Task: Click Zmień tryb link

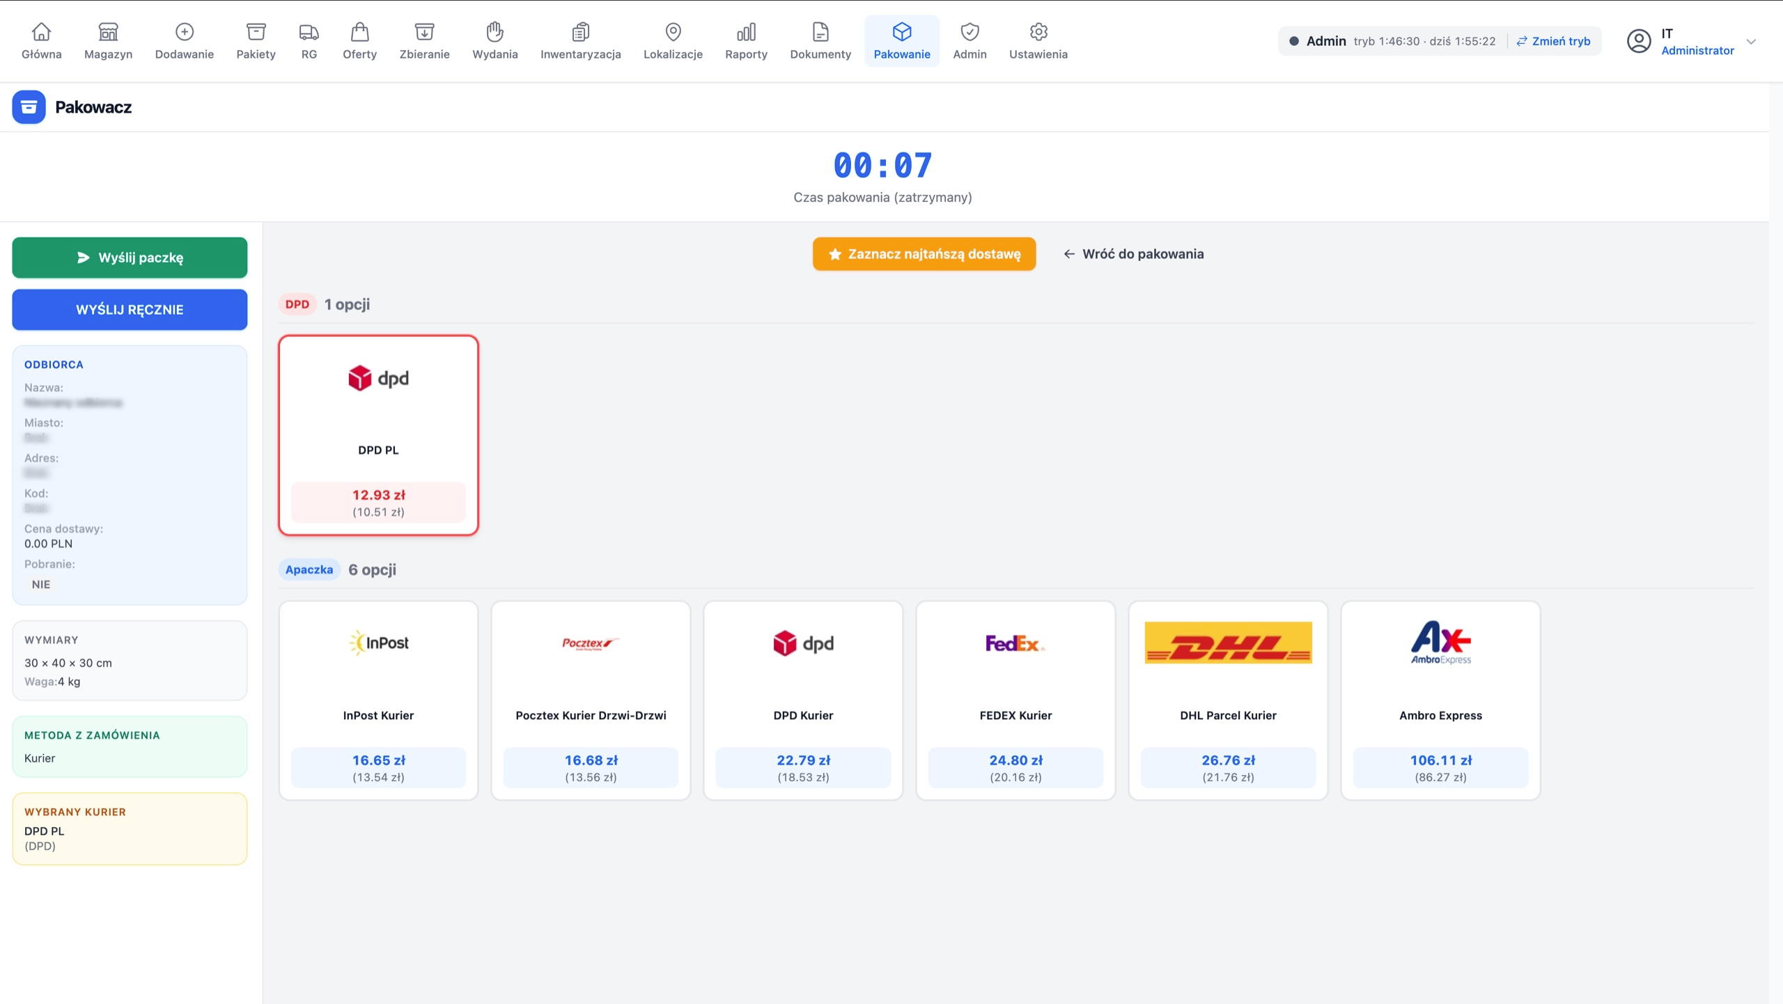Action: (x=1553, y=41)
